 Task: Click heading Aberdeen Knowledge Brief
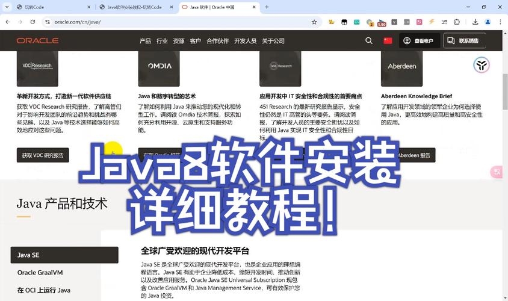point(417,96)
